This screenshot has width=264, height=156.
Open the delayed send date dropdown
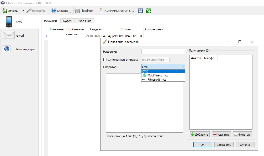pos(167,60)
